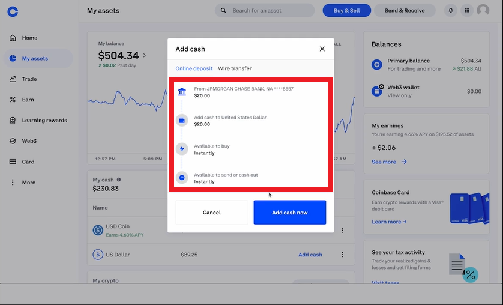Click the Visit taxes link

(x=385, y=282)
